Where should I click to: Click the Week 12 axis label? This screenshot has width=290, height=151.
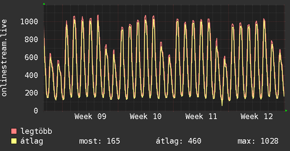[x=257, y=117]
